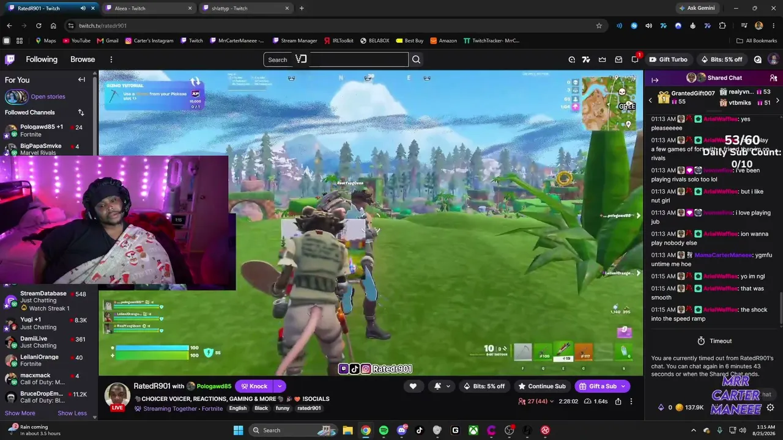
Task: Sort the Followed Channels list
Action: pyautogui.click(x=81, y=112)
